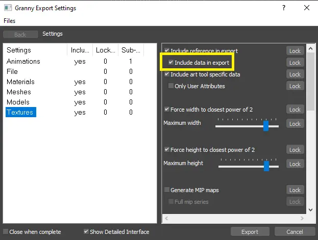Click the help question mark button
Viewport: 318px width, 240px height.
click(283, 8)
